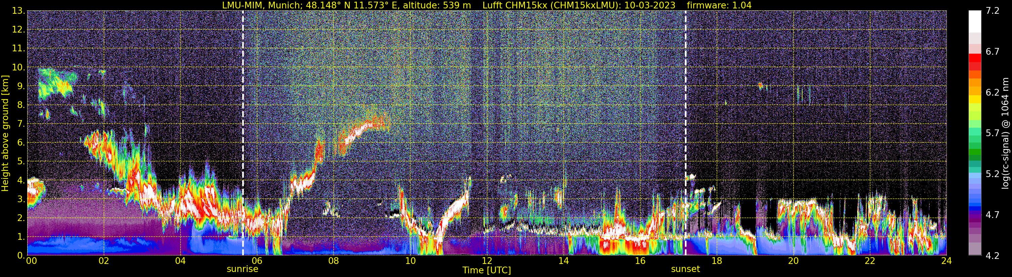This screenshot has width=1012, height=277.
Task: Click the x-axis tick label '18'
Action: [x=716, y=261]
